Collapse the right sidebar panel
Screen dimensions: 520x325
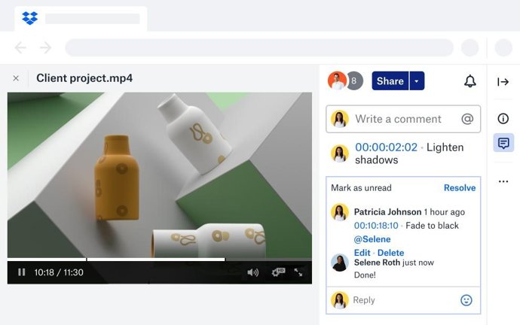pyautogui.click(x=503, y=81)
